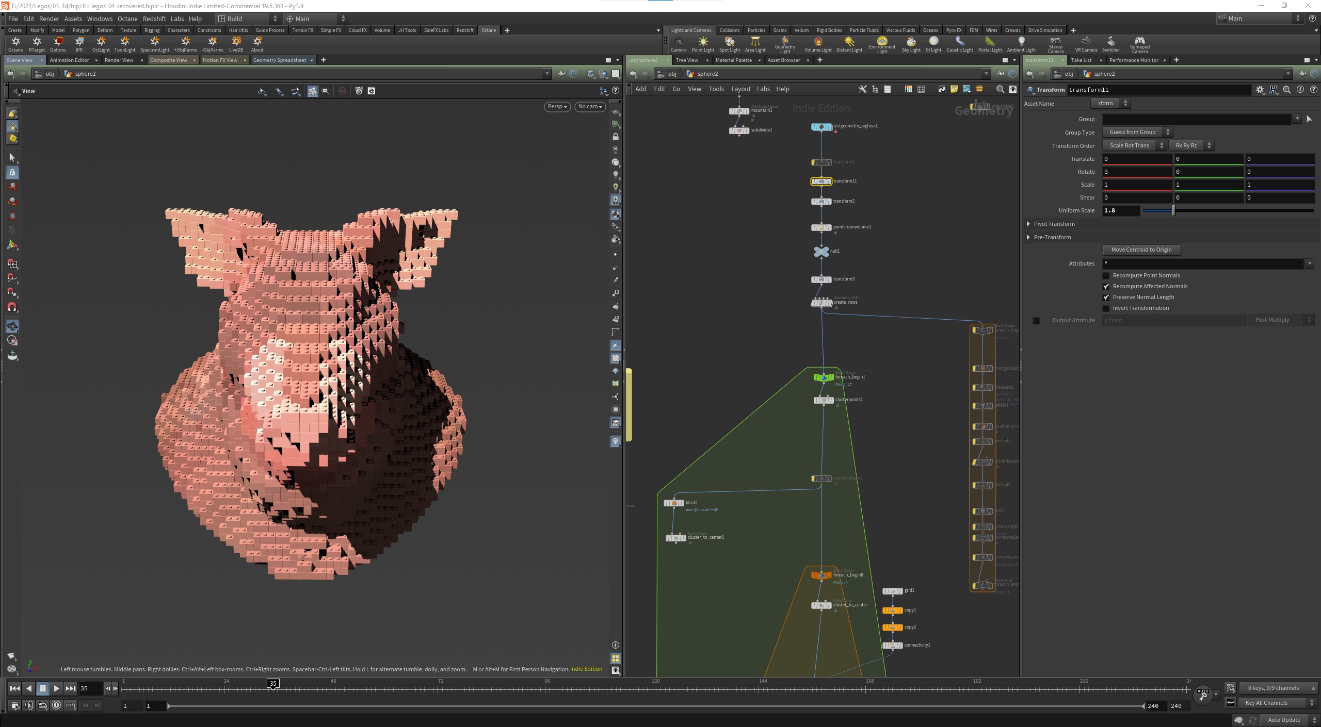The height and width of the screenshot is (727, 1321).
Task: Click the Camera shelf tool
Action: [679, 44]
